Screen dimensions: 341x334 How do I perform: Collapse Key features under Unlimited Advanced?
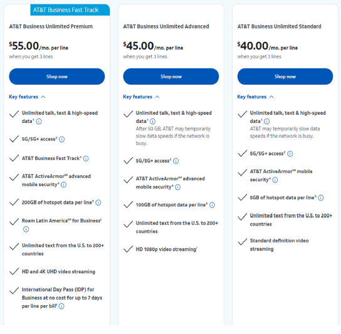click(x=142, y=97)
